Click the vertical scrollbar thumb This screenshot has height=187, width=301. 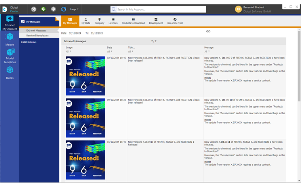(299, 66)
